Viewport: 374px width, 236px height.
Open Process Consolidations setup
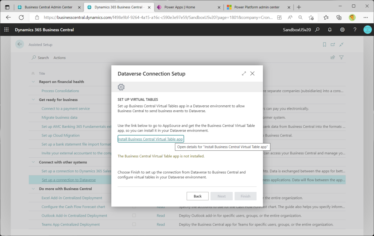[x=60, y=91]
